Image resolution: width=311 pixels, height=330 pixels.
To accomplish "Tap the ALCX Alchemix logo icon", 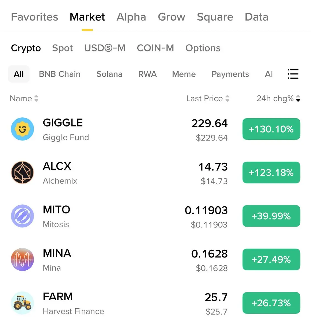I will (x=23, y=172).
